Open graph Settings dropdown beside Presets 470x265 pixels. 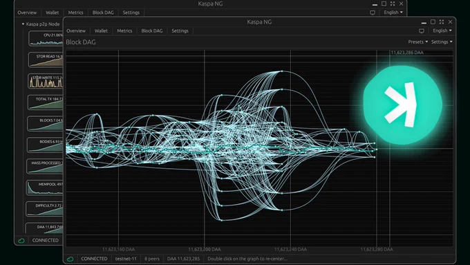coord(442,42)
